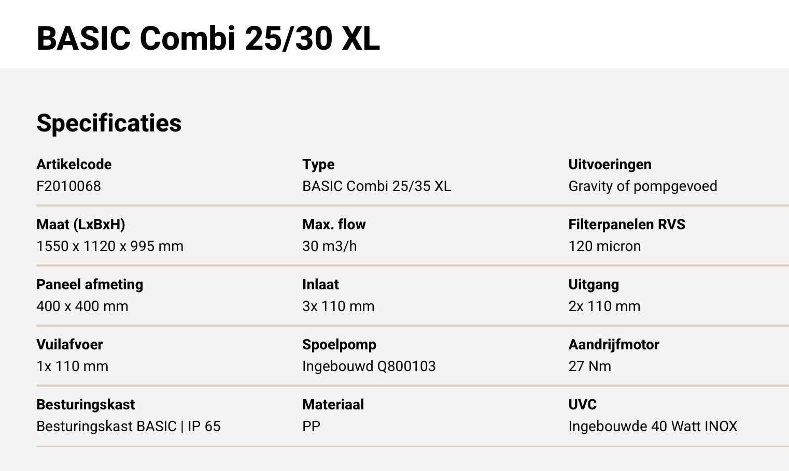
Task: Select the article code F2010068
Action: (x=68, y=186)
